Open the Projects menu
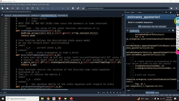Screen dimensions: 179x101 pos(35,4)
